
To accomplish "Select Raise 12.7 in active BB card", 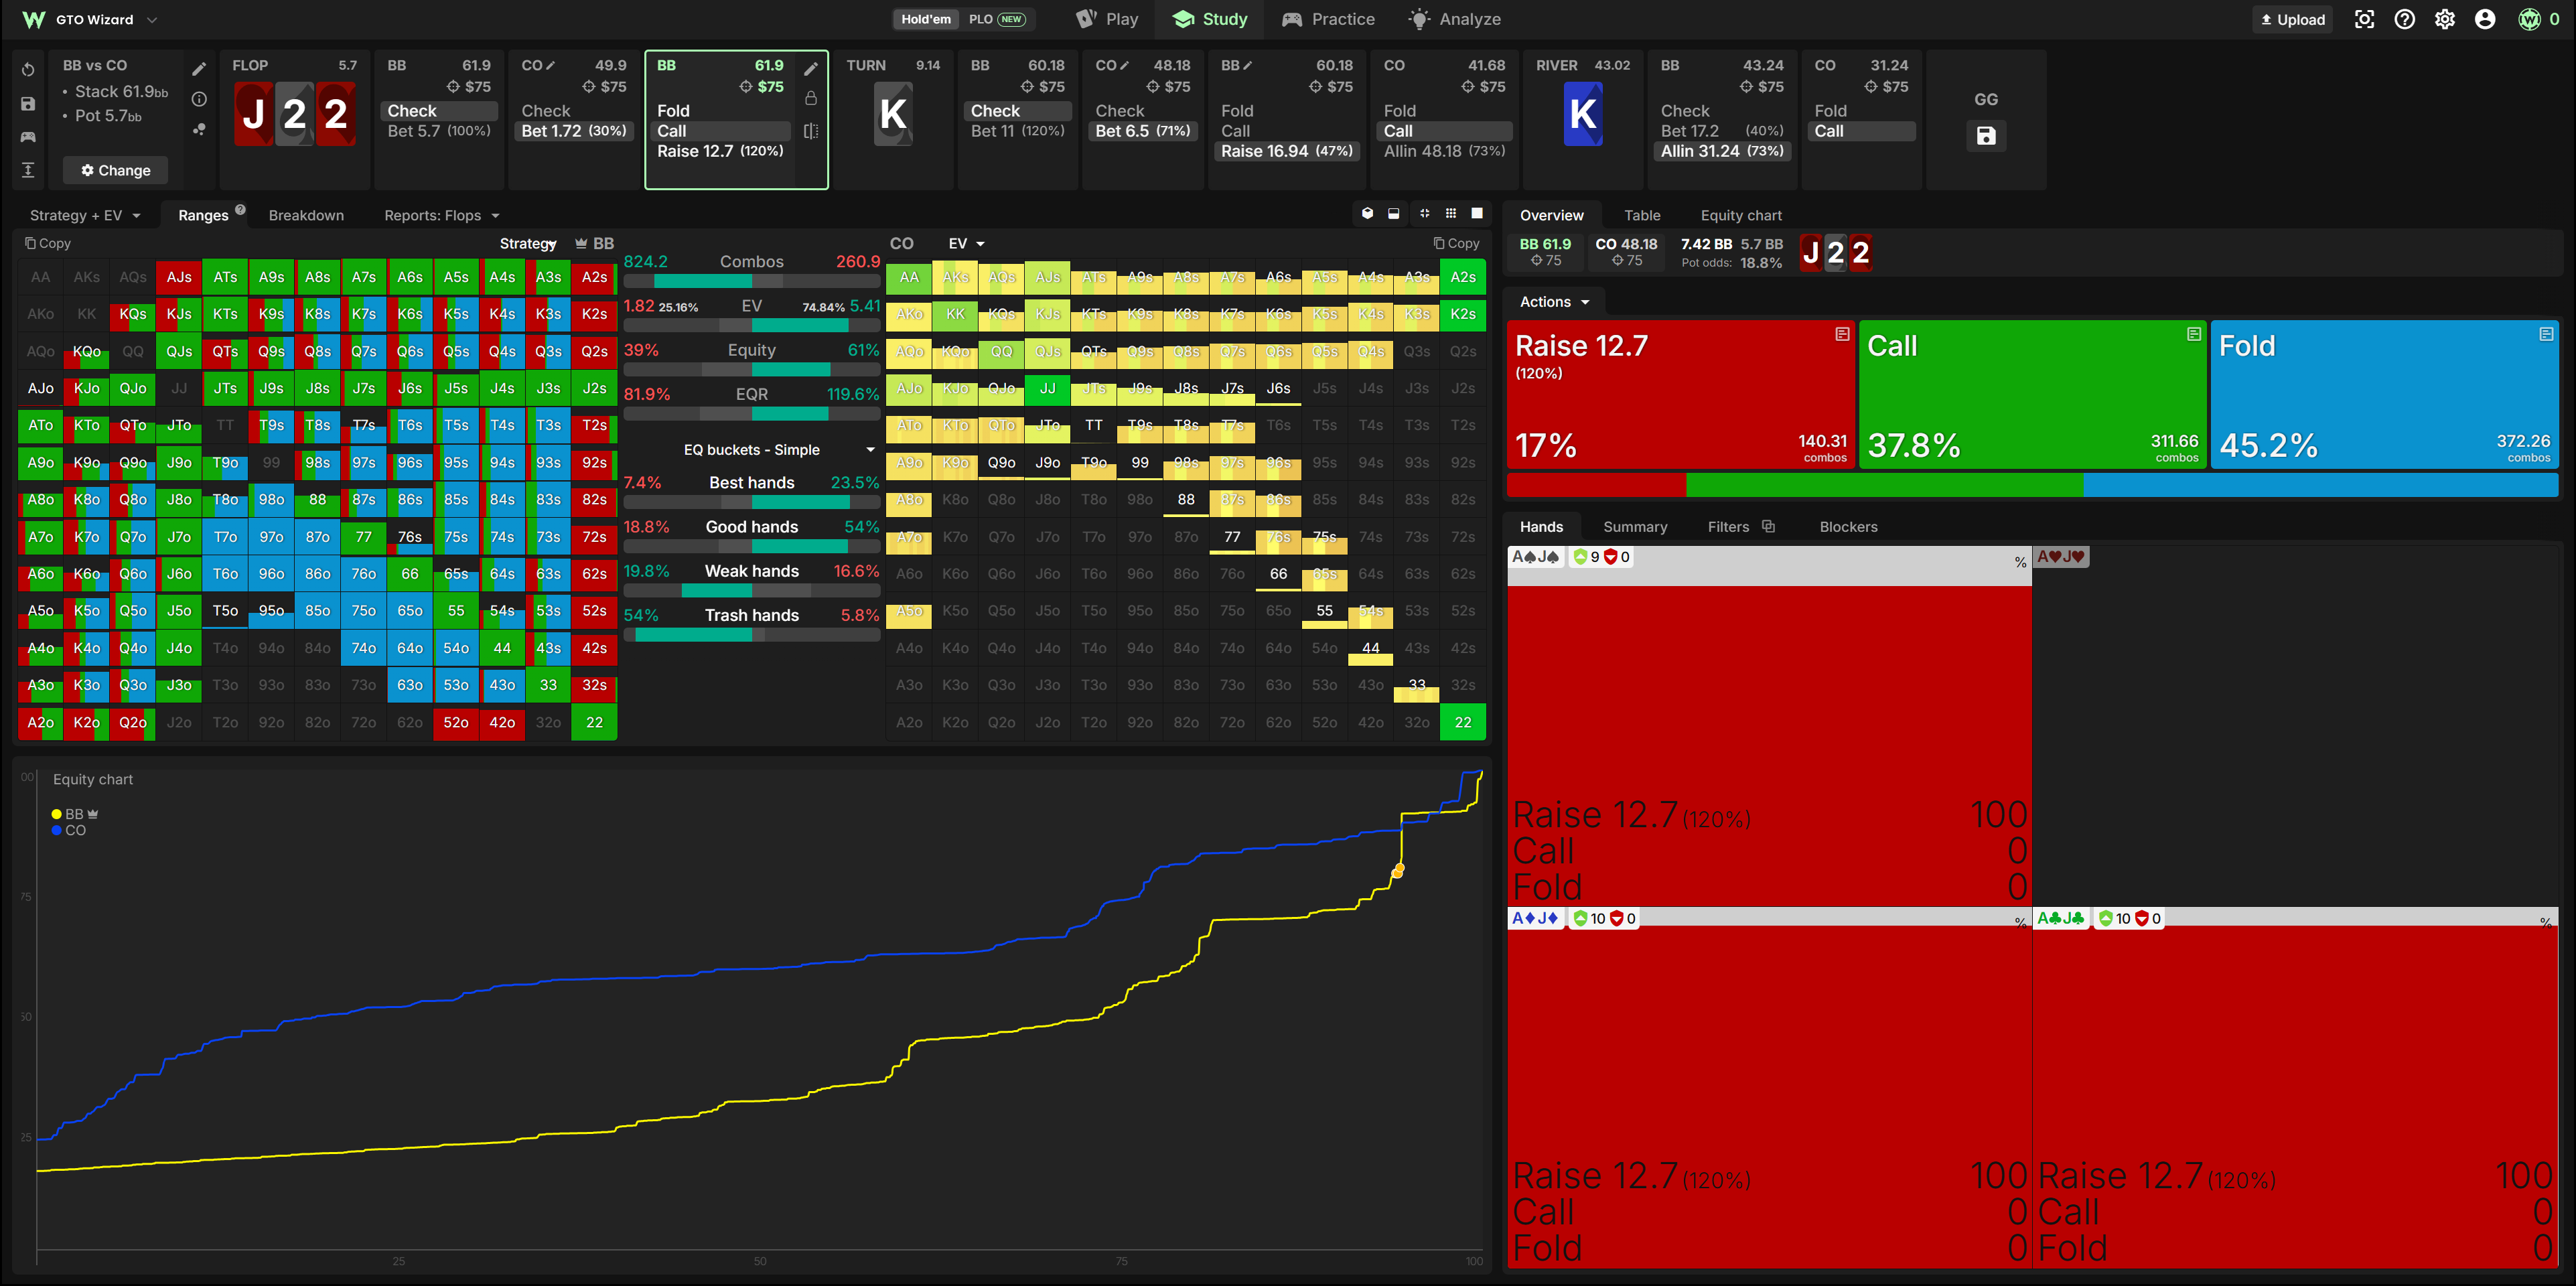I will coord(720,151).
